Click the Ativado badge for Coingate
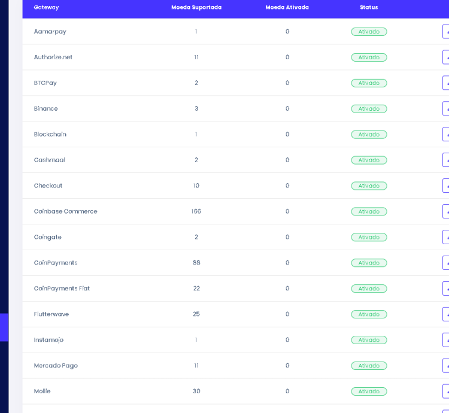The image size is (449, 413). 369,237
